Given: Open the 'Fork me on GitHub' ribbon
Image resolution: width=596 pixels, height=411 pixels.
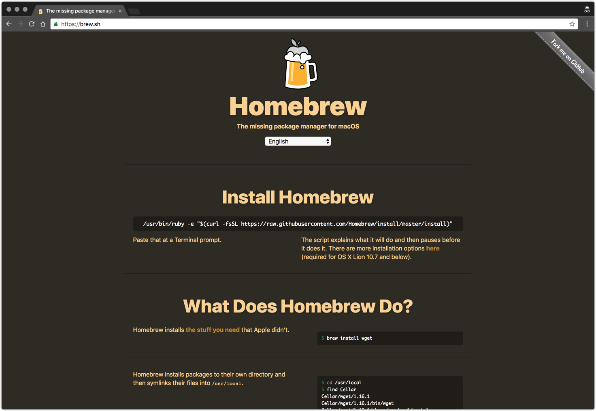Looking at the screenshot, I should [x=568, y=56].
